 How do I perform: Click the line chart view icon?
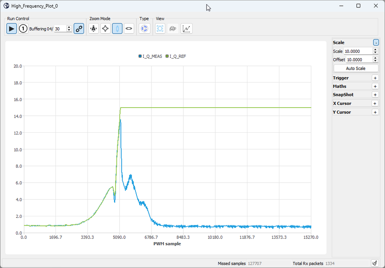187,29
